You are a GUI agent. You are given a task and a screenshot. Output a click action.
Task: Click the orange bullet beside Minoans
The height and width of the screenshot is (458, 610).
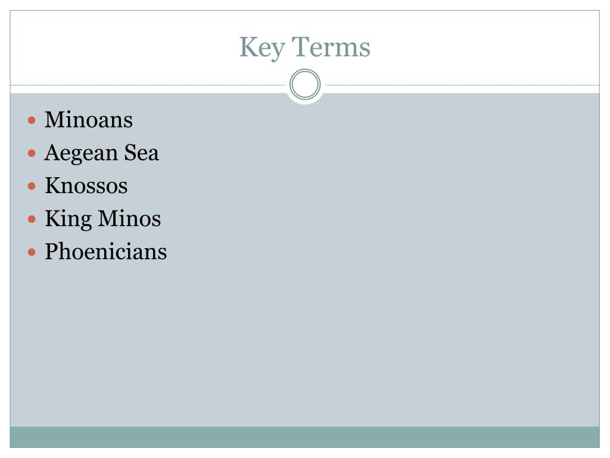pyautogui.click(x=32, y=120)
